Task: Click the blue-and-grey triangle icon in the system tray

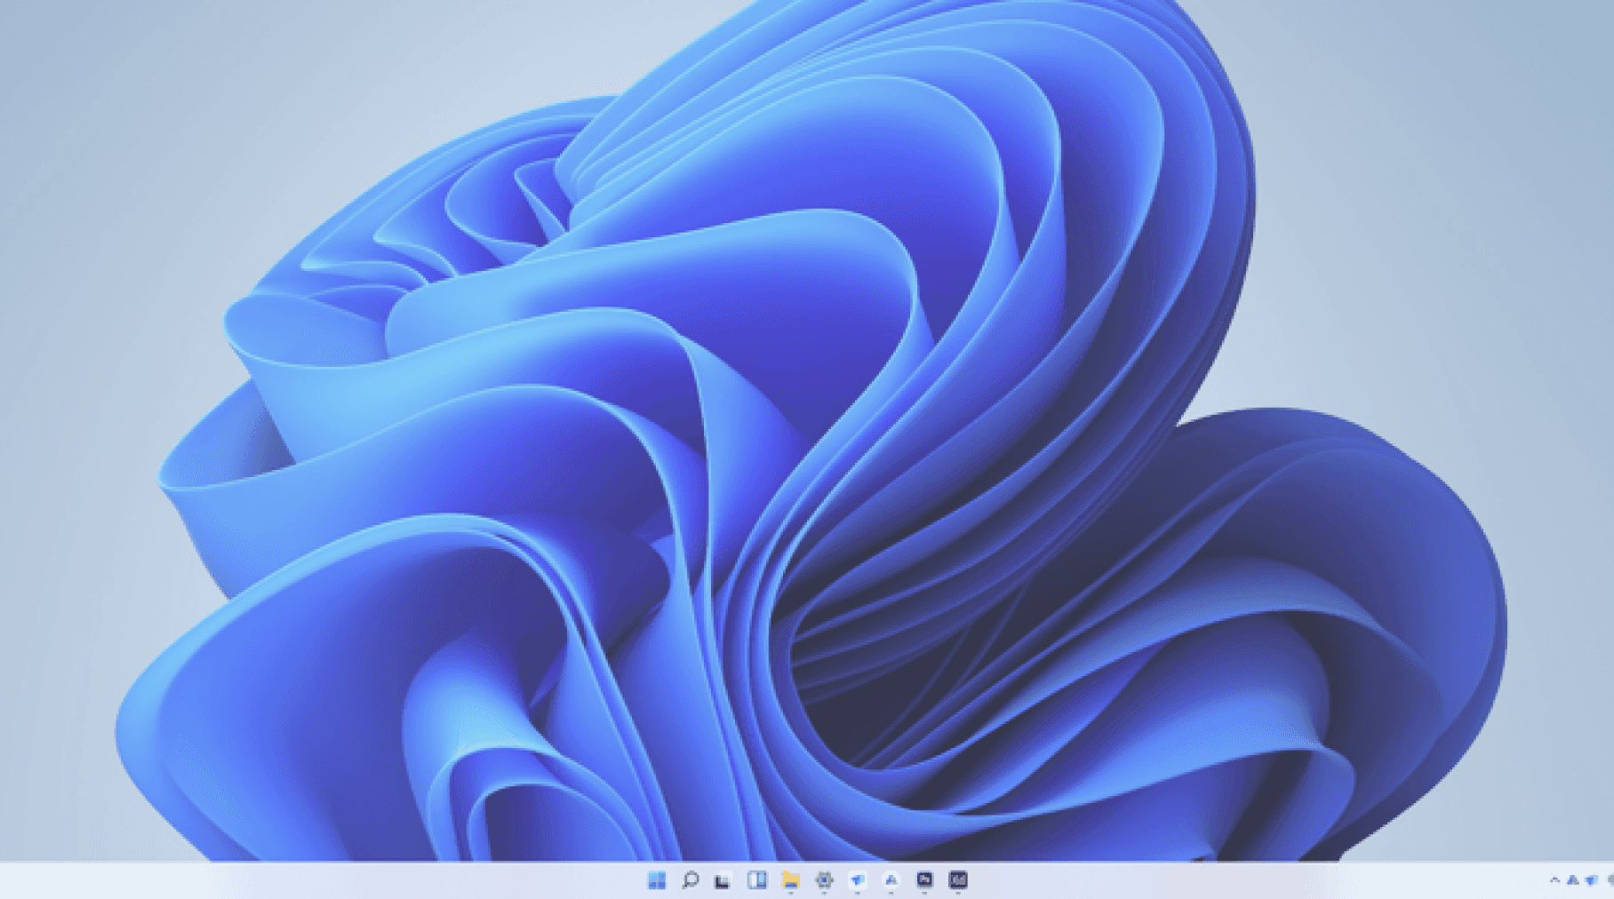Action: click(x=1572, y=881)
